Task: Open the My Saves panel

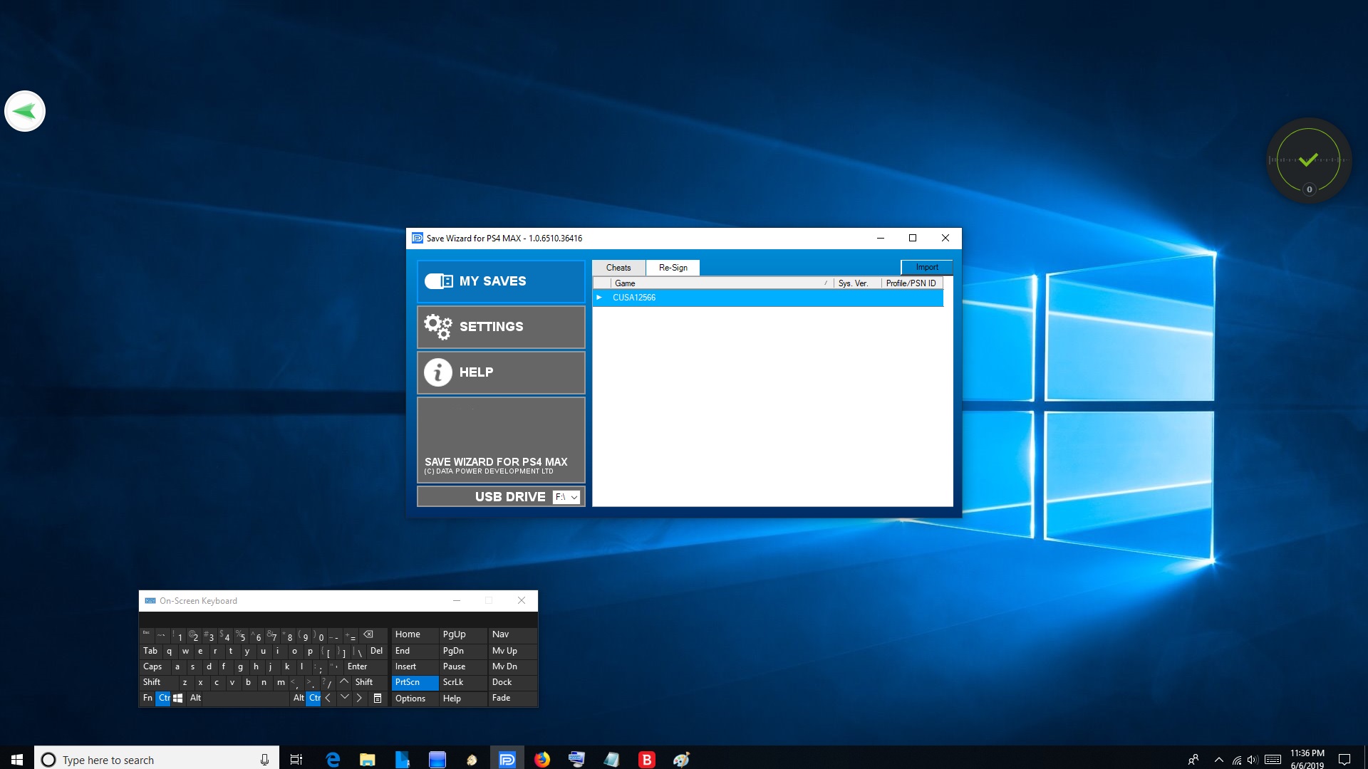Action: coord(501,281)
